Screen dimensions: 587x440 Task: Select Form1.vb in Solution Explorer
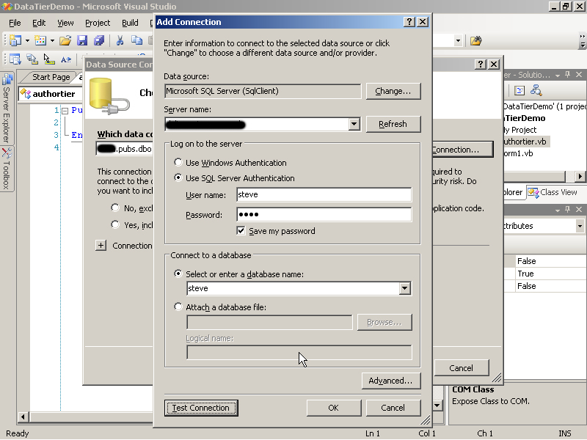pos(518,153)
